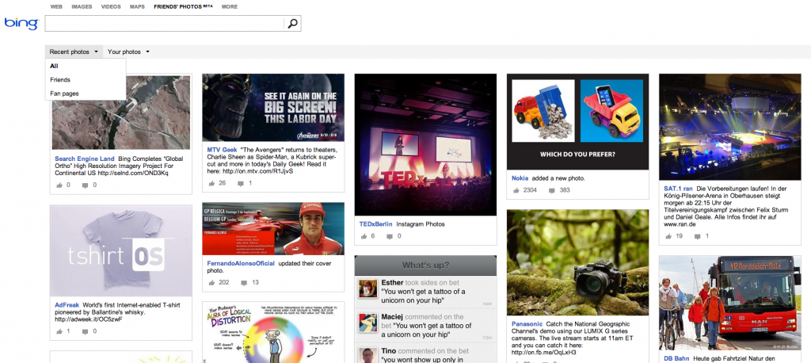This screenshot has height=363, width=811.
Task: Focus the Bing search input field
Action: pos(165,23)
